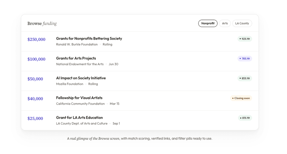The image size is (287, 154).
Task: Open AI Impact on Society Initiative
Action: click(x=81, y=78)
